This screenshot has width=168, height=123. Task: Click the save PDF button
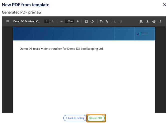point(96,118)
